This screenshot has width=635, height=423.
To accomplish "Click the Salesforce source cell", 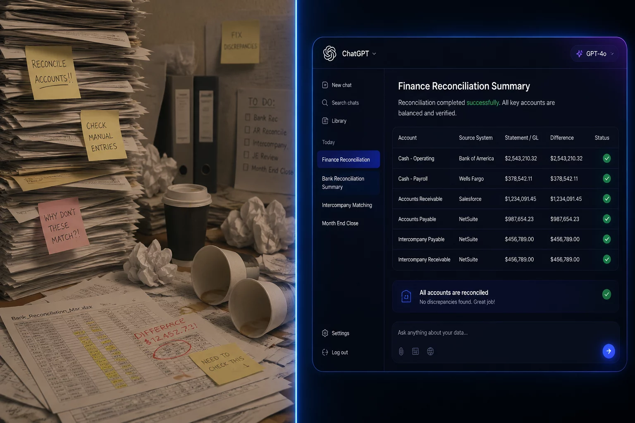I will [x=470, y=199].
